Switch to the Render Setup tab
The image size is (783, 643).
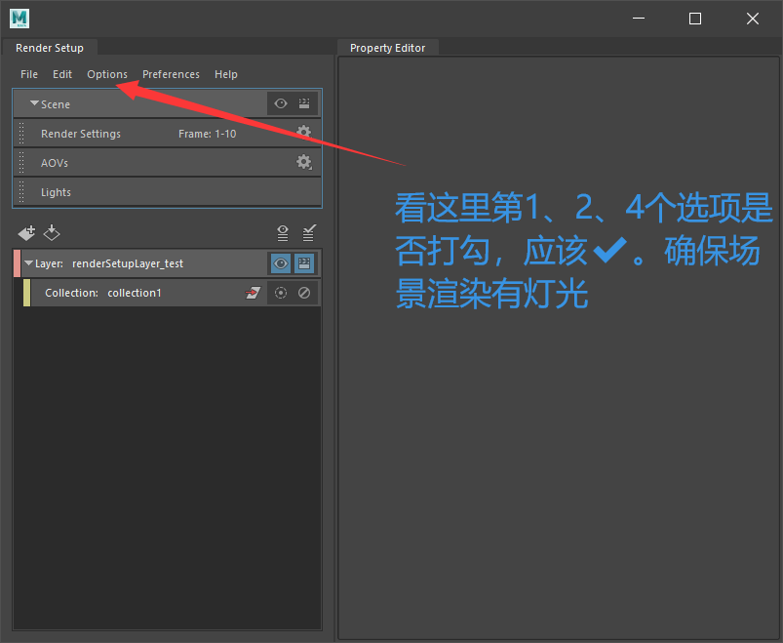50,48
